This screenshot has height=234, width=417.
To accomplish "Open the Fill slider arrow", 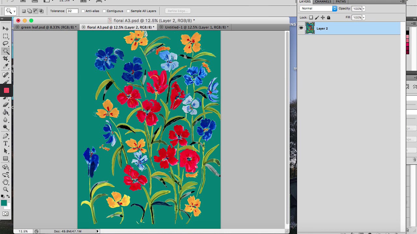I will click(364, 18).
